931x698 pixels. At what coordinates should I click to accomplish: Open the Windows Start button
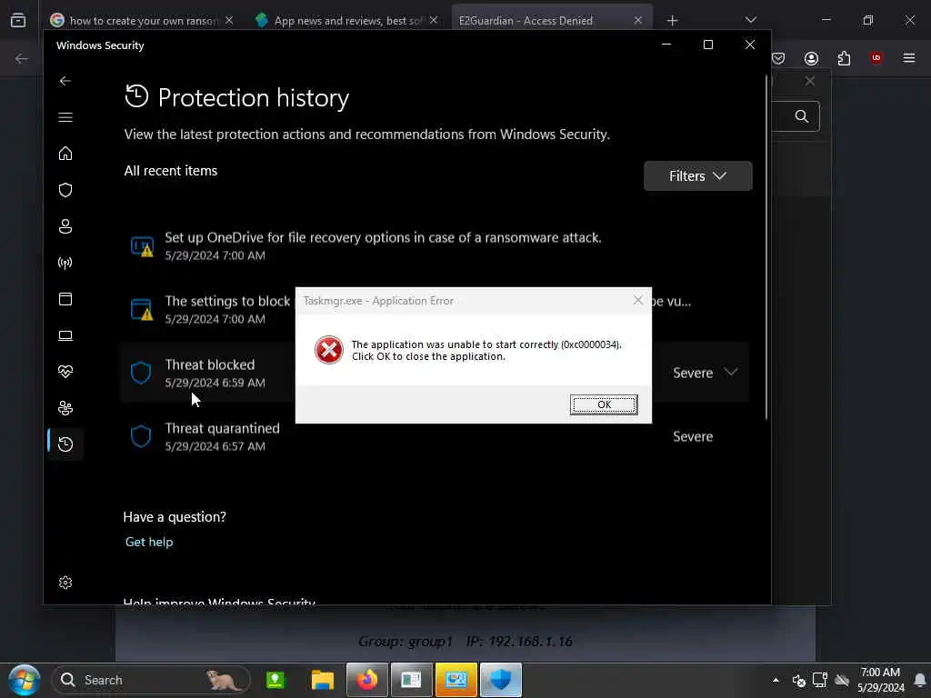(x=25, y=680)
